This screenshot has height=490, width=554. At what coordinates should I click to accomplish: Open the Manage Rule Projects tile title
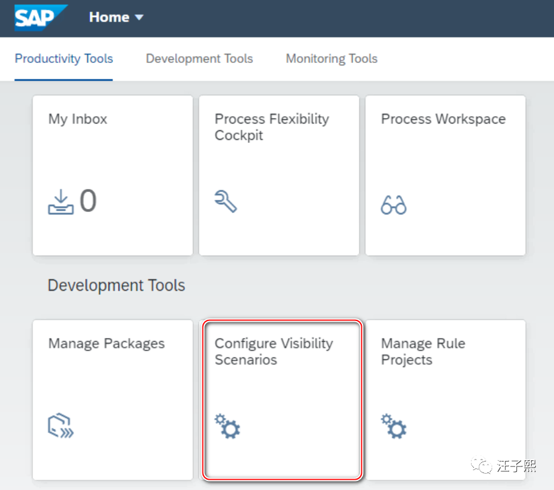point(422,351)
